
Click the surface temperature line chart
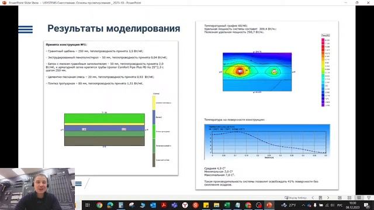click(x=267, y=142)
